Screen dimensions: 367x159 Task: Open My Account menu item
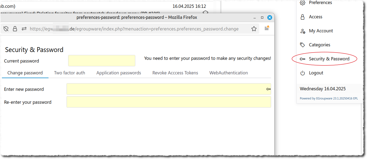(321, 31)
